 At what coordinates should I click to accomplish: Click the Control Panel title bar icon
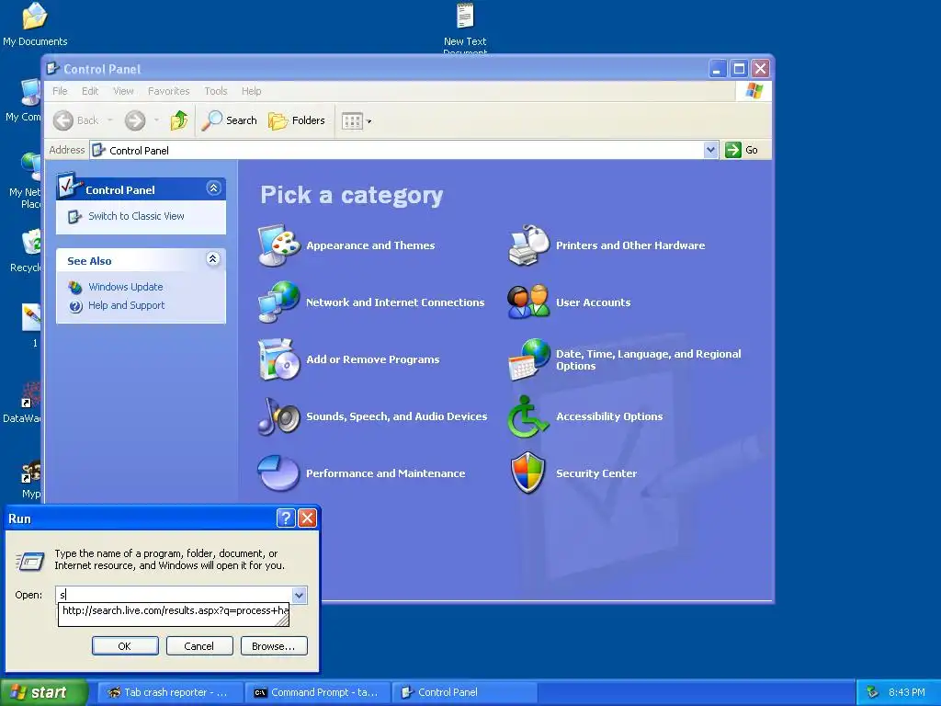pyautogui.click(x=52, y=68)
